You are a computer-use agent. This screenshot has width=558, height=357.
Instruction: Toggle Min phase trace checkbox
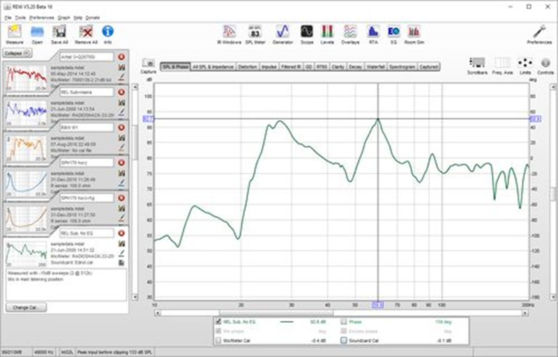(218, 331)
